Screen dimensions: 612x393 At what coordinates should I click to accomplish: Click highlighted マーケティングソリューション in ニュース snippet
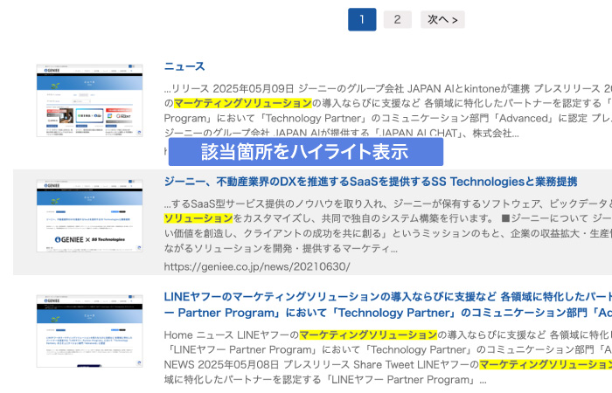pyautogui.click(x=242, y=103)
